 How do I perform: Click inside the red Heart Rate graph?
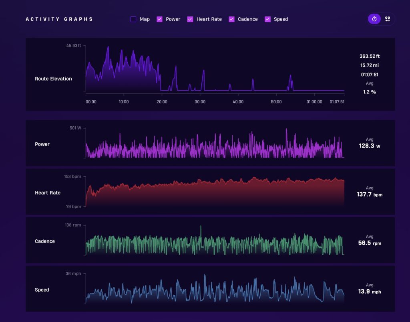click(x=215, y=192)
